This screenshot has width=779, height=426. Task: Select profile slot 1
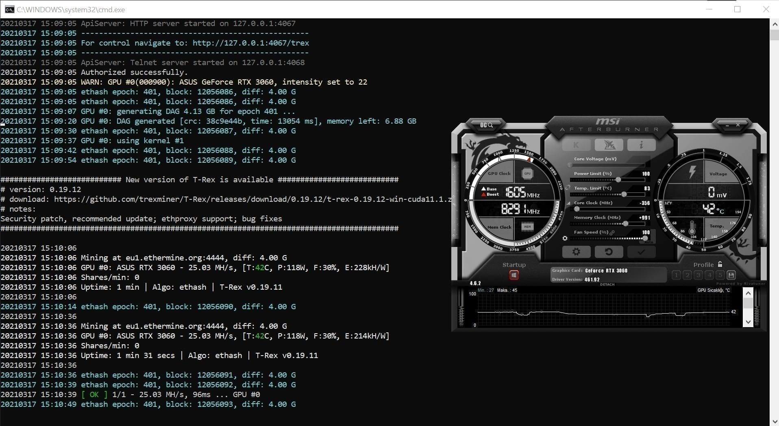[676, 275]
